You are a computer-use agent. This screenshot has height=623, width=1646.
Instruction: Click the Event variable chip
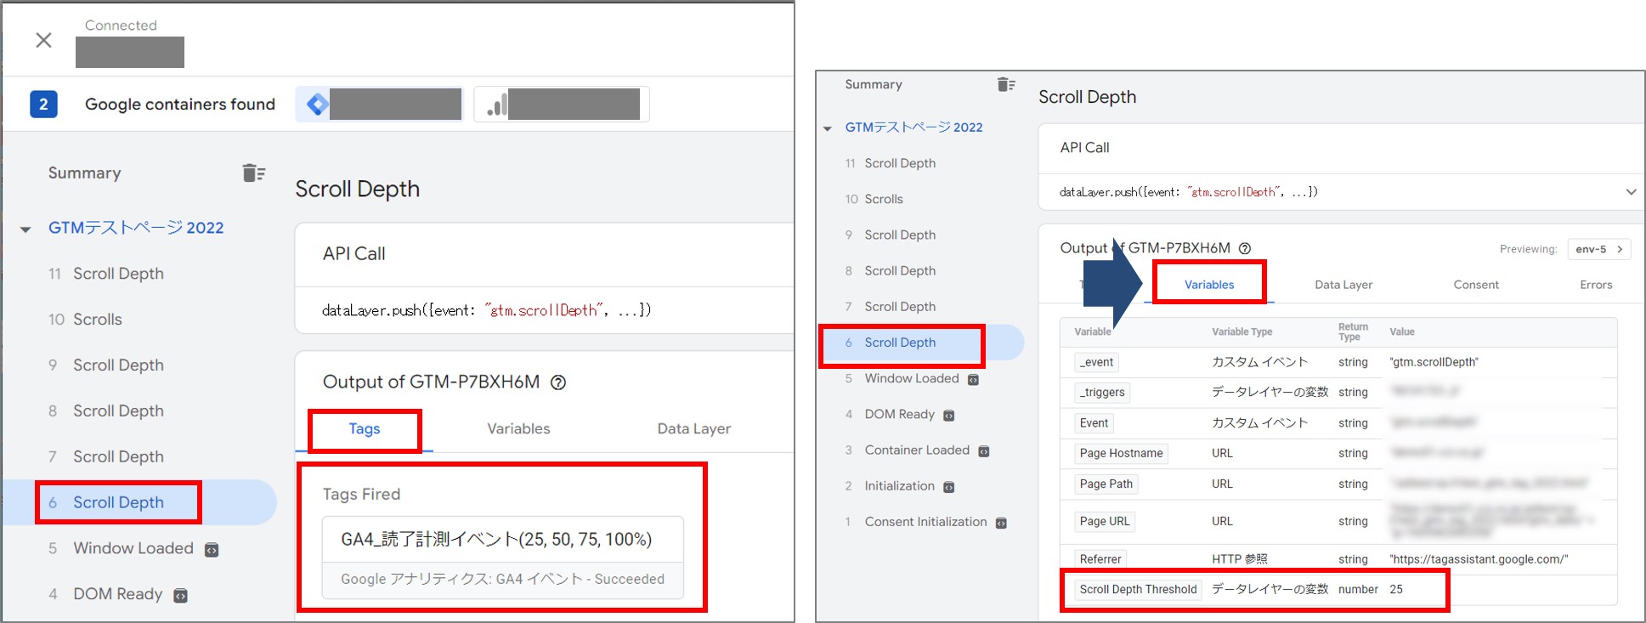click(1094, 422)
